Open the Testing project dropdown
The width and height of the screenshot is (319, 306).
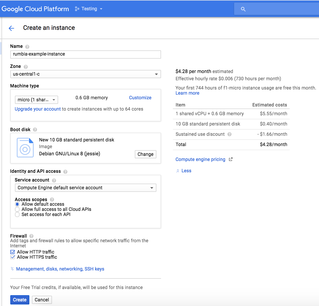[89, 9]
